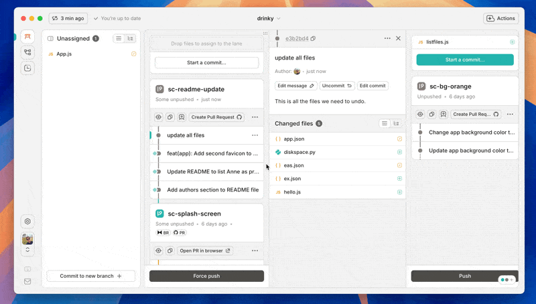This screenshot has height=304, width=536.
Task: Open the drinky project dropdown
Action: click(x=269, y=18)
